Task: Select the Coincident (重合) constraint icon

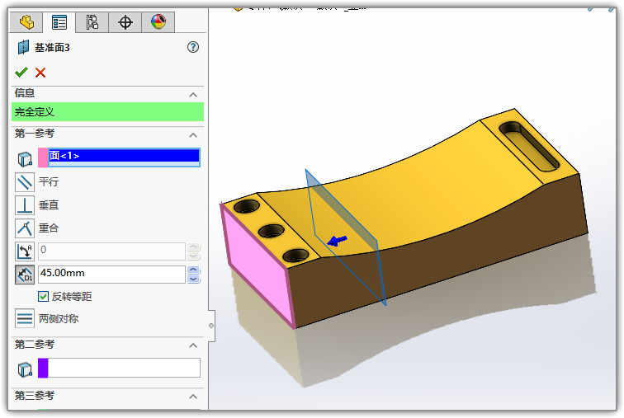Action: (25, 228)
